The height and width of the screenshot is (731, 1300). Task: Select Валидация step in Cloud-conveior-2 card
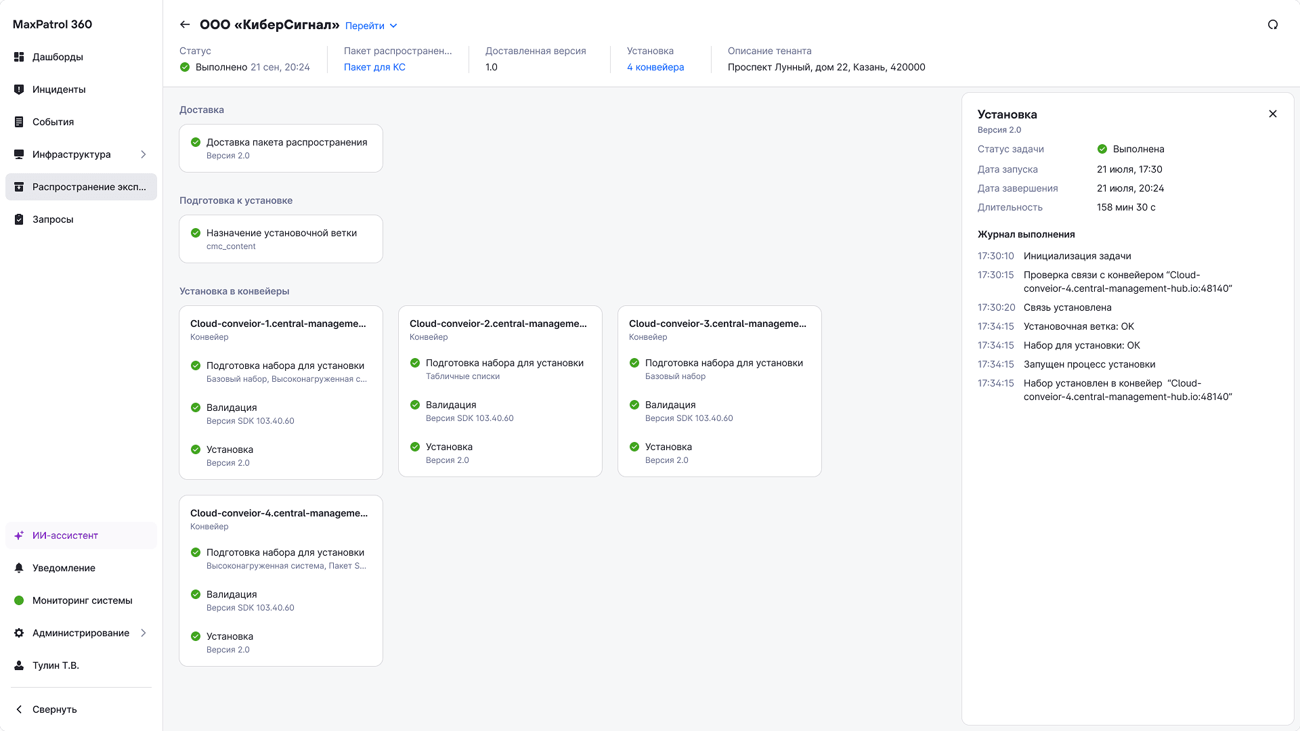pos(451,405)
